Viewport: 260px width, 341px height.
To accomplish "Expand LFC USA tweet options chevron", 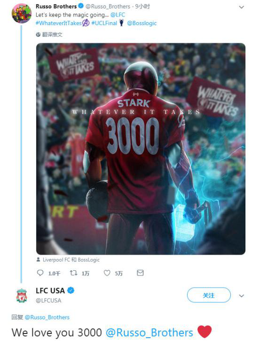I will (241, 296).
